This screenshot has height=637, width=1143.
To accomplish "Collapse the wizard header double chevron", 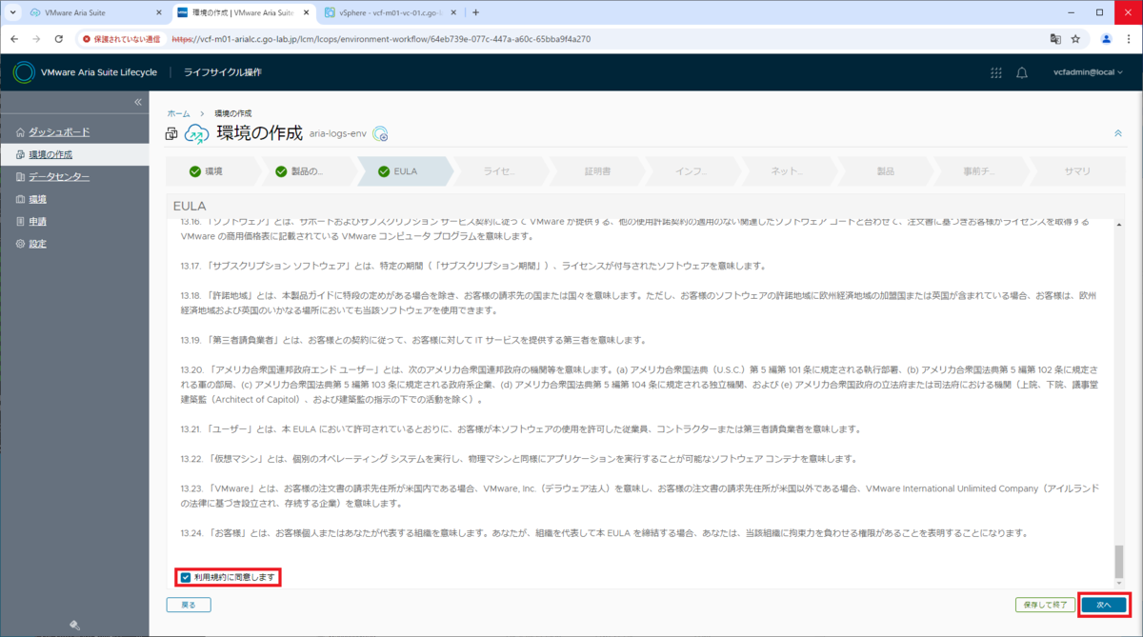I will pos(1118,133).
